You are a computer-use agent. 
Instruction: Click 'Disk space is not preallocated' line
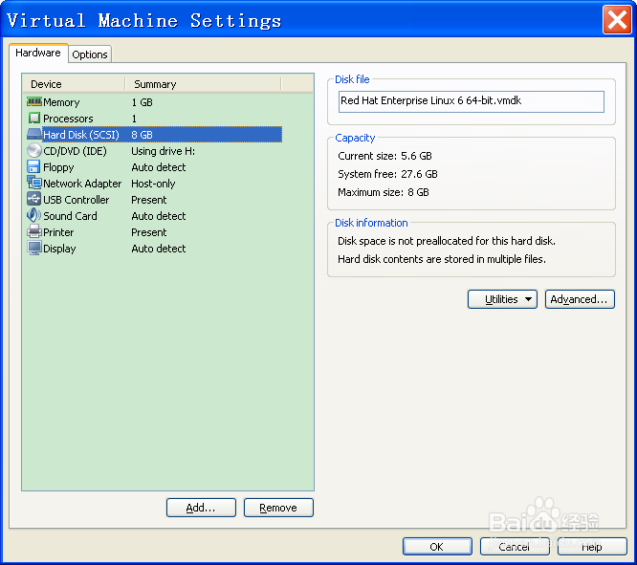447,241
